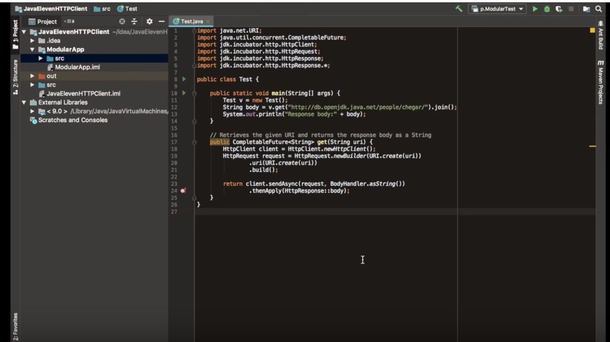This screenshot has height=342, width=610.
Task: Expand the out folder arrow
Action: click(x=33, y=76)
